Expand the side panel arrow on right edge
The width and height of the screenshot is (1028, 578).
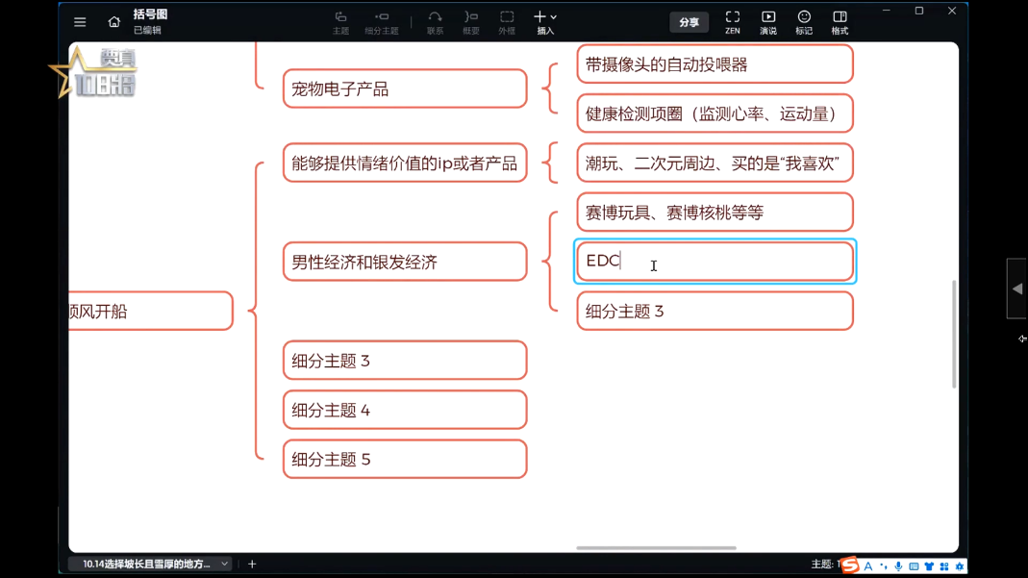click(1016, 289)
